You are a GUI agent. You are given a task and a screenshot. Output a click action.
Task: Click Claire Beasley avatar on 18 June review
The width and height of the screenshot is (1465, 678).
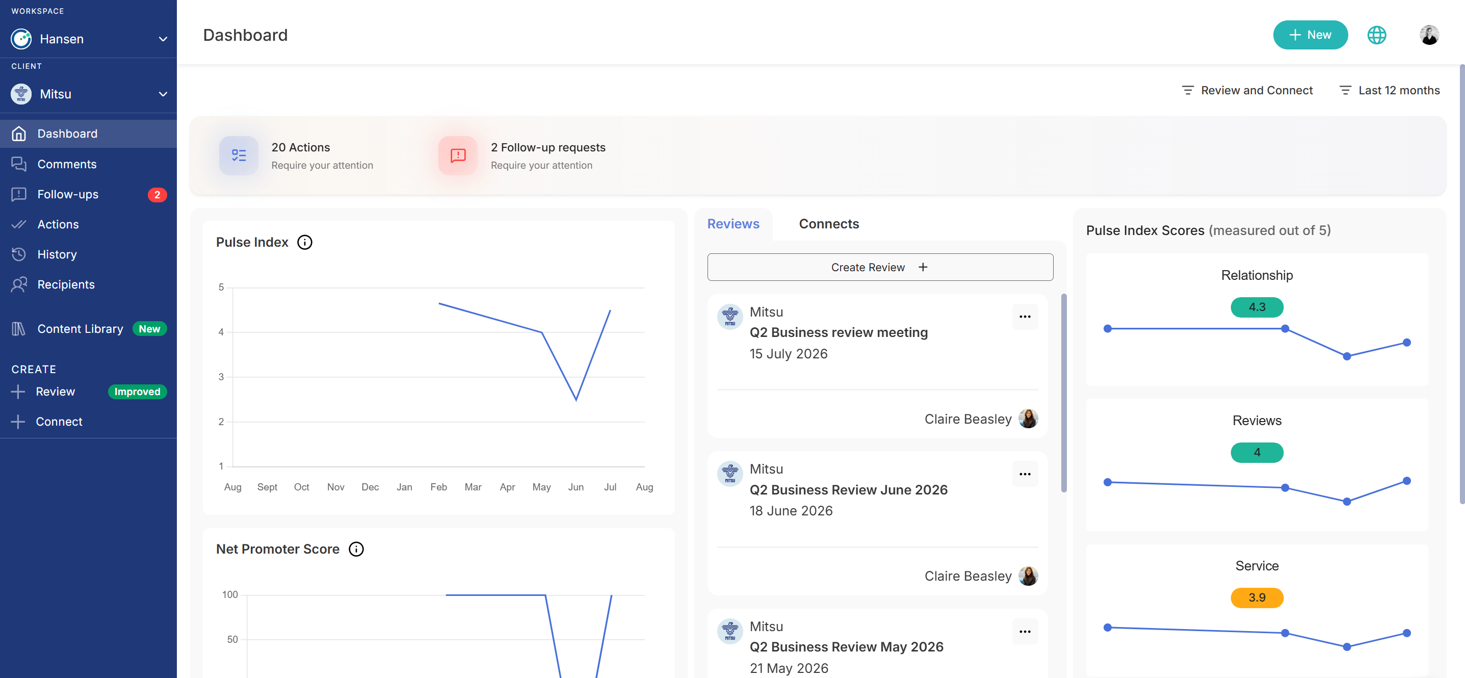coord(1028,576)
